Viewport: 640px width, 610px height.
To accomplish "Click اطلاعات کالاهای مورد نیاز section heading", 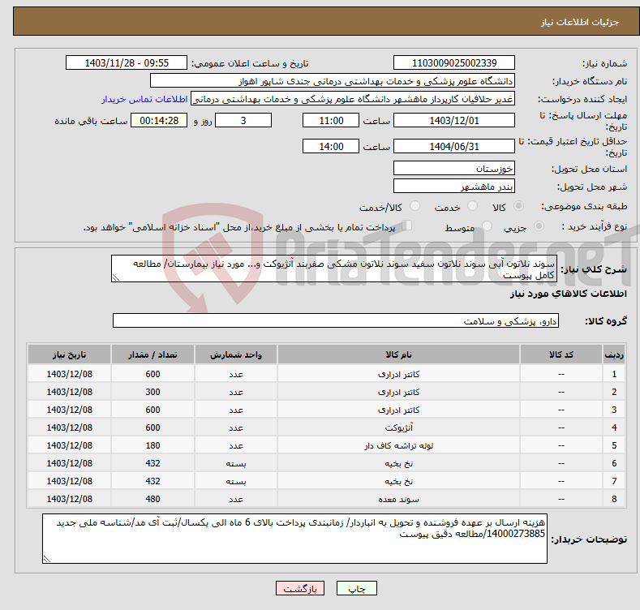I will click(568, 294).
